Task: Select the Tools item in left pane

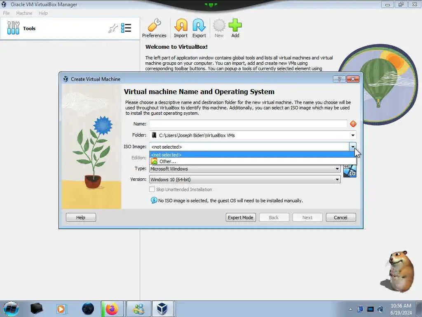Action: 70,28
